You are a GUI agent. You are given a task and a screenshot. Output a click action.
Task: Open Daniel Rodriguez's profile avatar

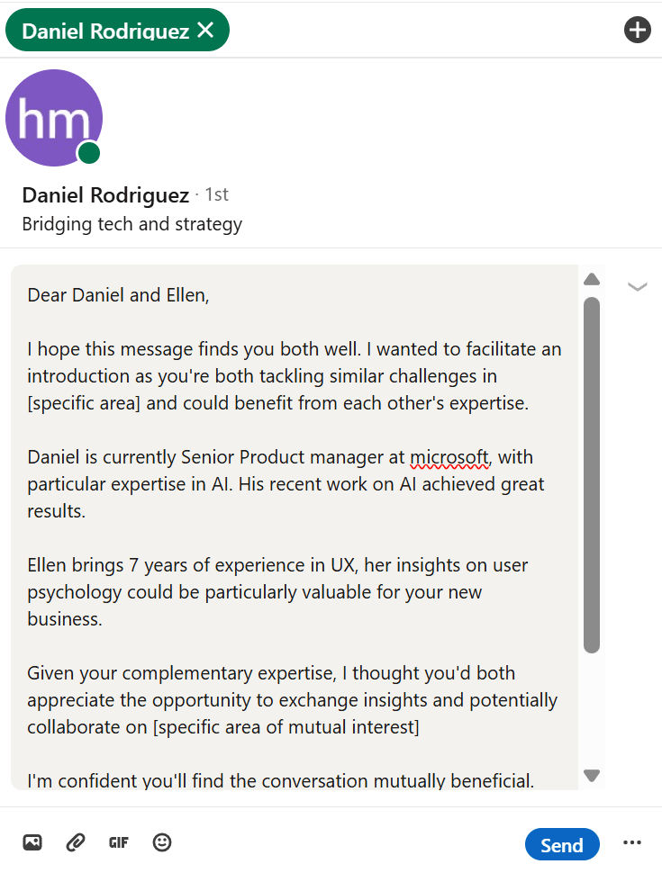tap(54, 118)
